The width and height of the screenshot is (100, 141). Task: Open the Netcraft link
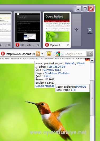70,63
